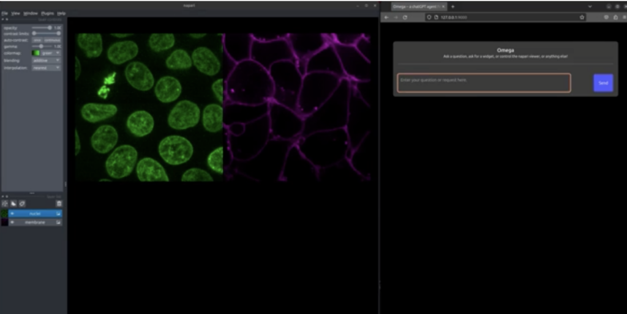Open the View menu in napari
This screenshot has width=627, height=314.
tap(15, 13)
